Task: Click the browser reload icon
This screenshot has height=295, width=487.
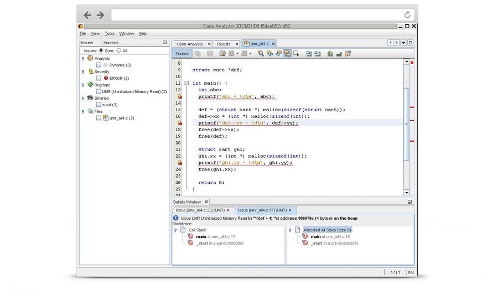Action: [407, 15]
